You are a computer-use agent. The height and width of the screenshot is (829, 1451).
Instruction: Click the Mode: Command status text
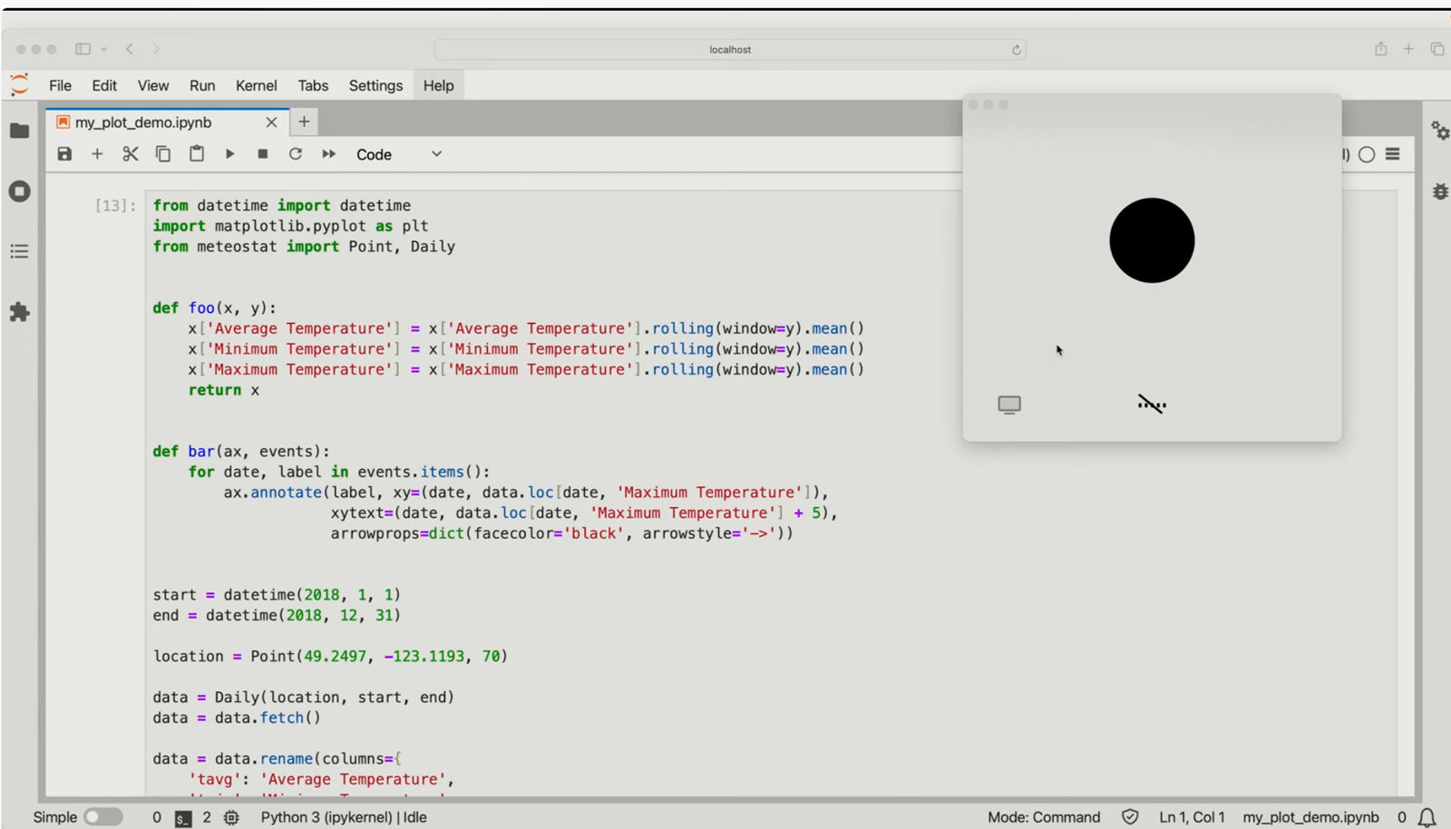click(1044, 817)
